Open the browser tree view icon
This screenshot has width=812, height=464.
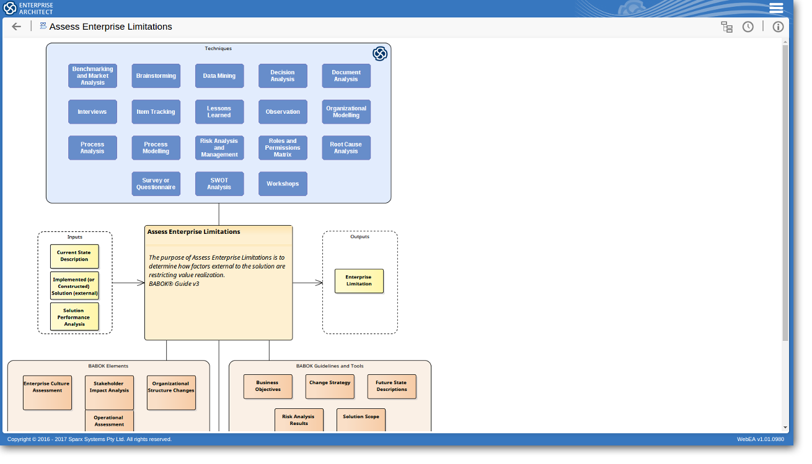(726, 27)
